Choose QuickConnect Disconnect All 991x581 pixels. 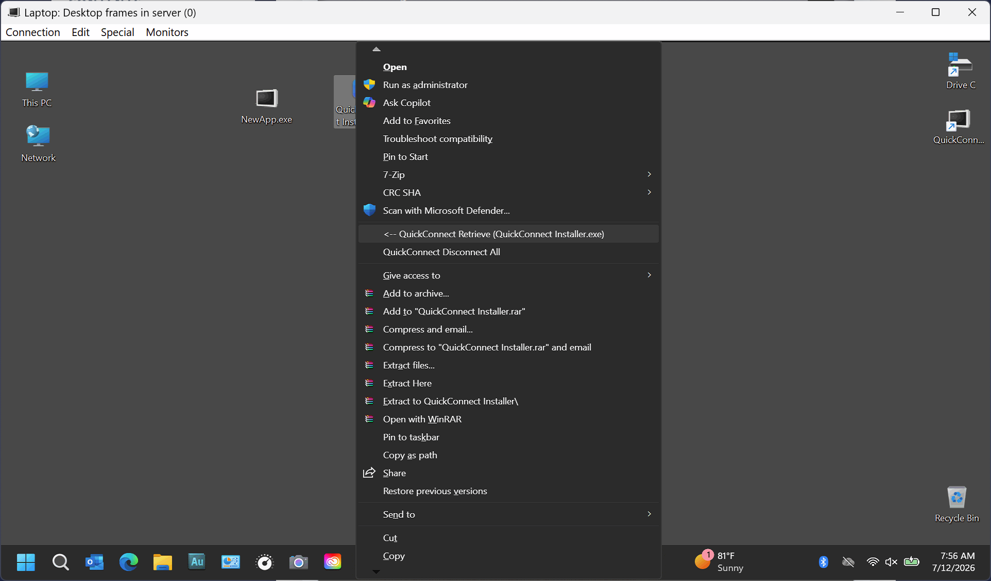point(508,252)
